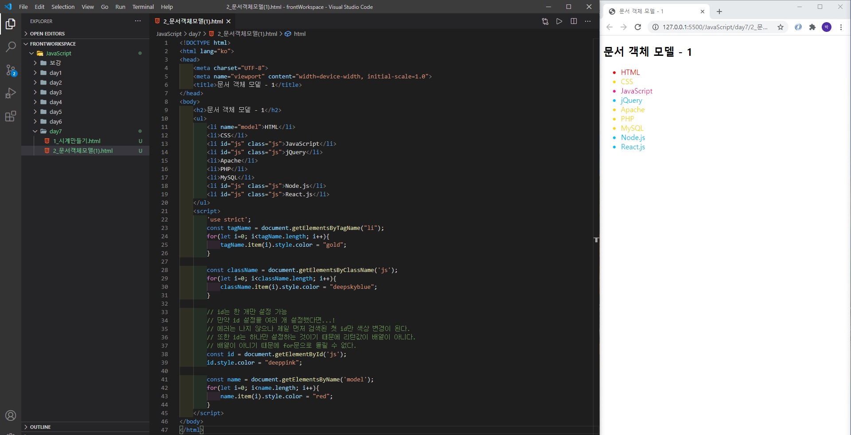The width and height of the screenshot is (851, 435).
Task: Open a new Chrome tab
Action: pyautogui.click(x=719, y=12)
